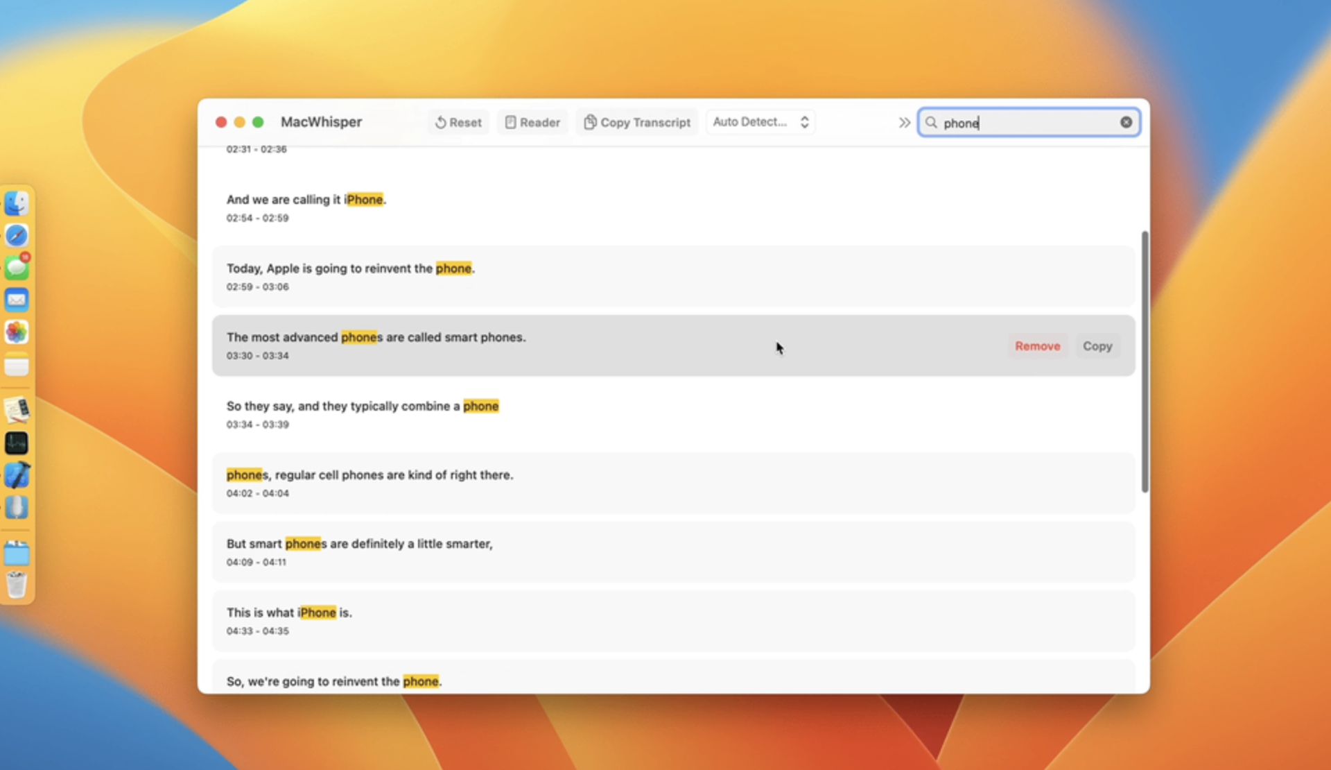This screenshot has height=770, width=1331.
Task: Select 'This is what iPhone is.' line
Action: (673, 620)
